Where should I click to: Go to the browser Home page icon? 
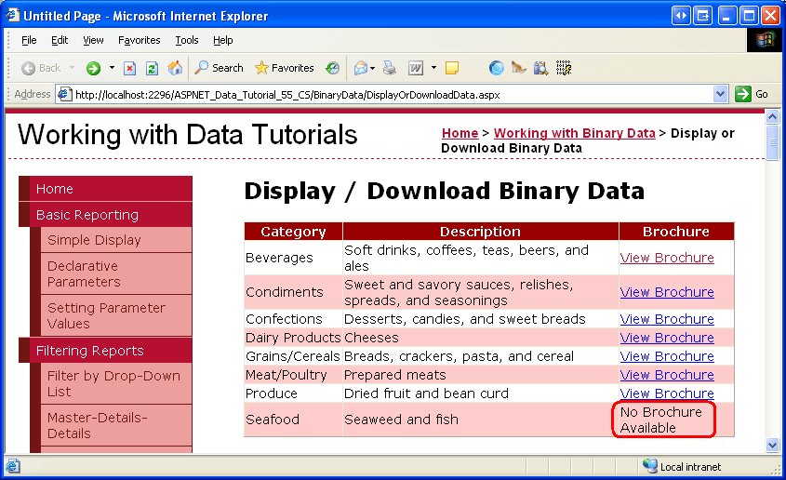(175, 68)
